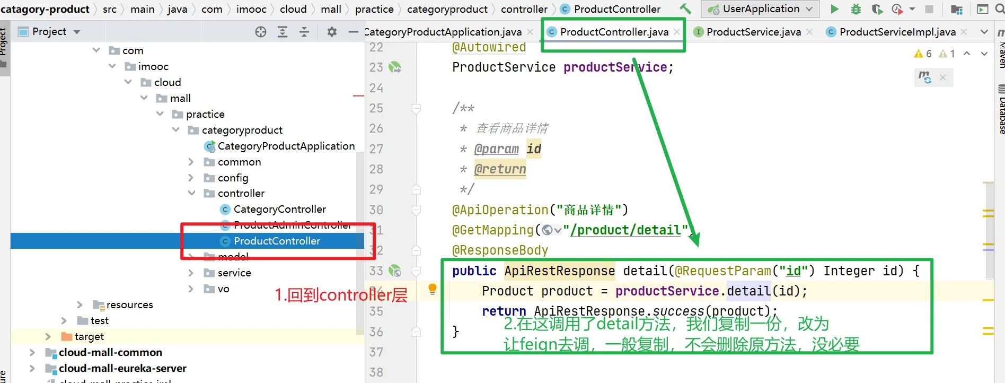Click the categoryproduct breadcrumb in the navigation bar
The image size is (1005, 383).
coord(447,9)
